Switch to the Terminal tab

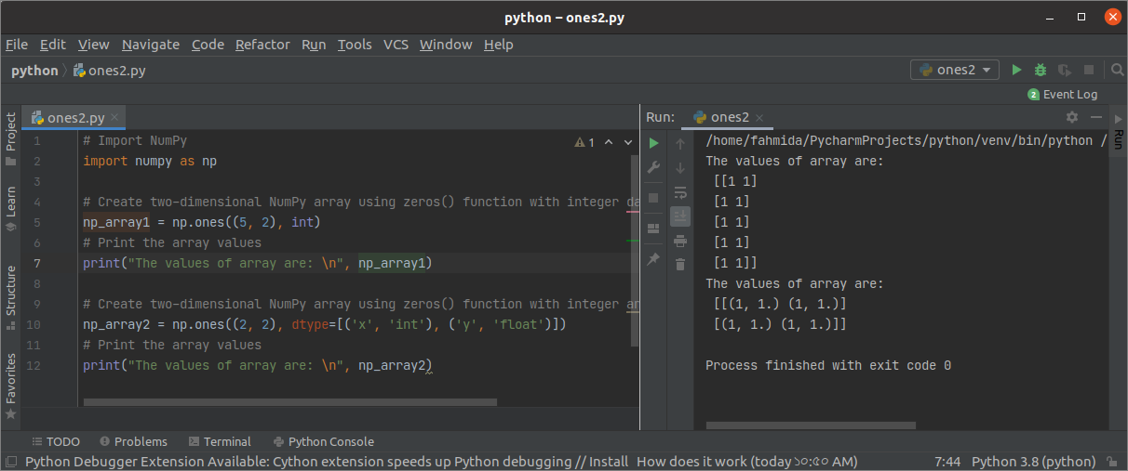click(x=220, y=441)
